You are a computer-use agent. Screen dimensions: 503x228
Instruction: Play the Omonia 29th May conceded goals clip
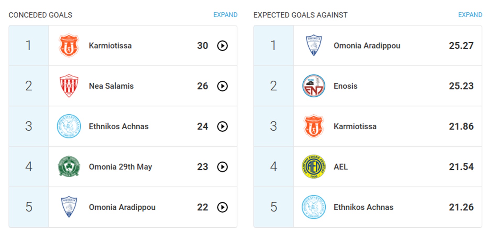tap(222, 167)
